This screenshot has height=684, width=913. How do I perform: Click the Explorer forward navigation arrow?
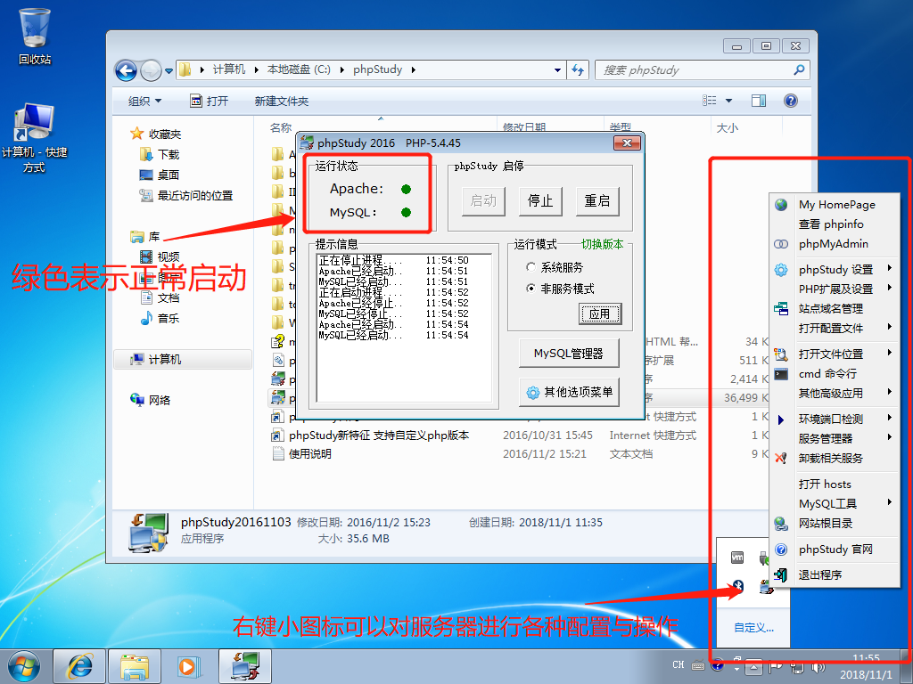click(x=151, y=71)
